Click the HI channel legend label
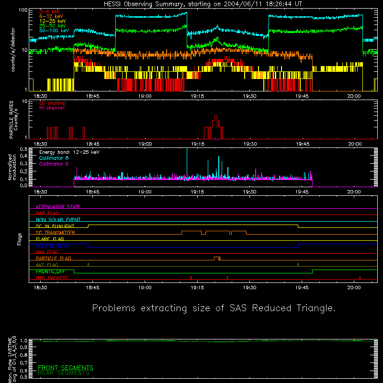The height and width of the screenshot is (383, 383). [52, 108]
